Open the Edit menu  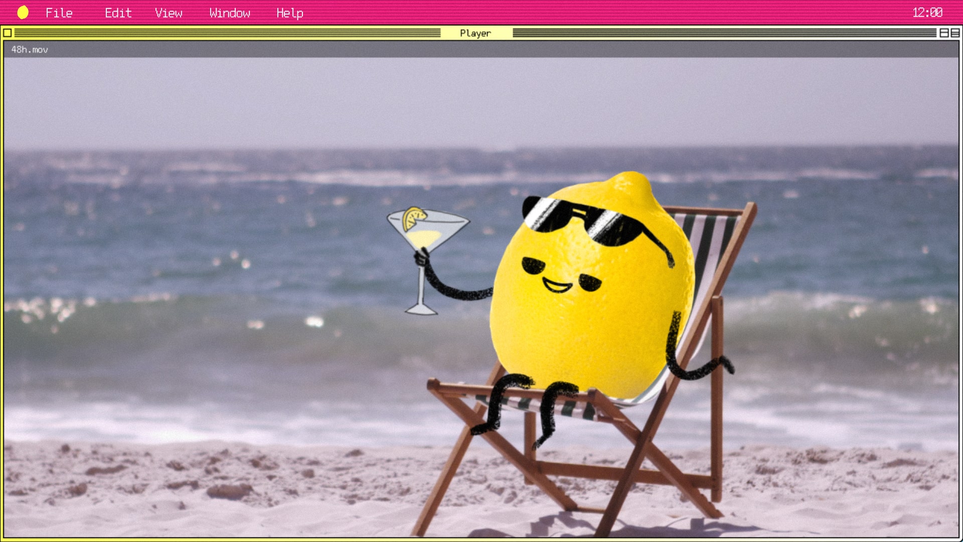click(x=118, y=13)
